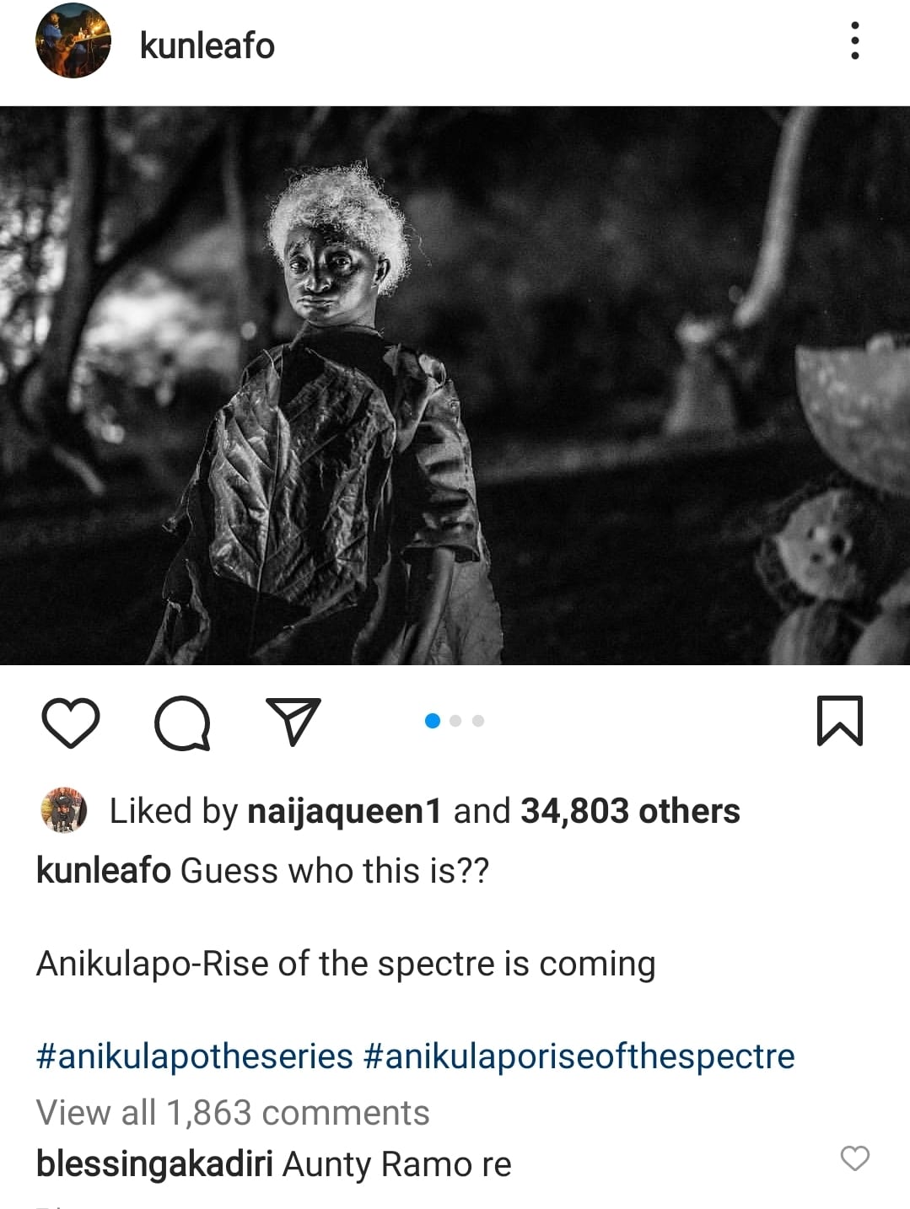
Task: Jump to second carousel dot
Action: coord(455,721)
